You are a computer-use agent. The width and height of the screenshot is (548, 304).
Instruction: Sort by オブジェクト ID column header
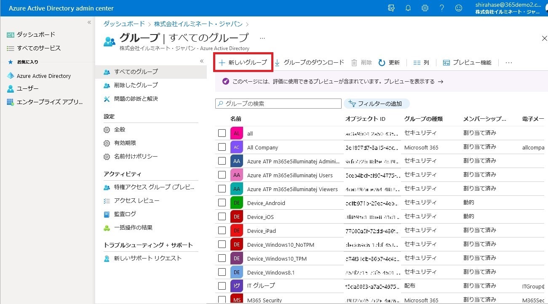coord(365,119)
